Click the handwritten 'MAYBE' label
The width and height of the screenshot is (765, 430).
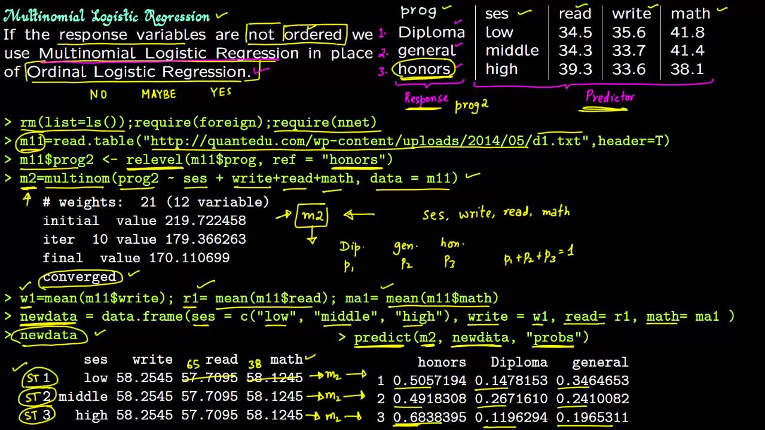point(158,94)
